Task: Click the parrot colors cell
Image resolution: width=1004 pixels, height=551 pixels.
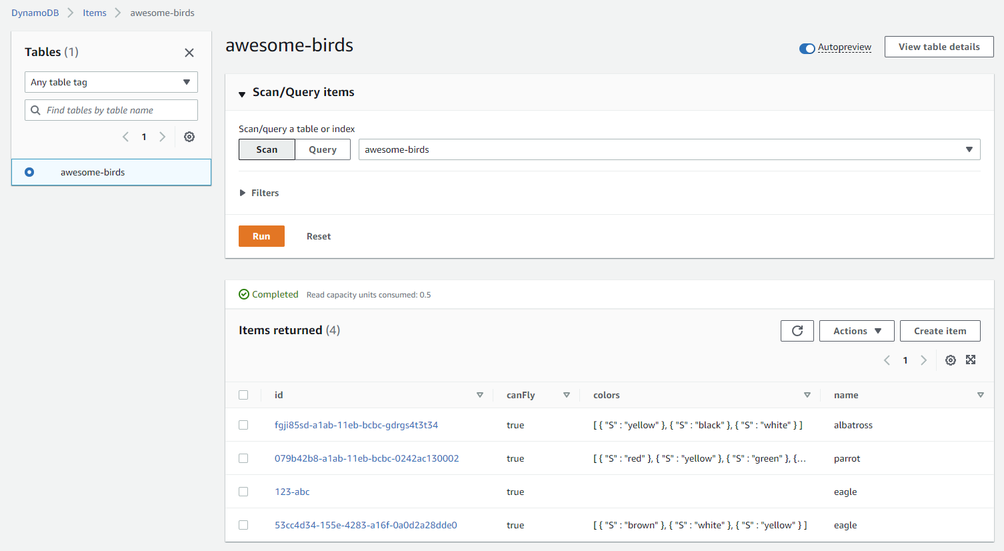Action: [x=699, y=458]
